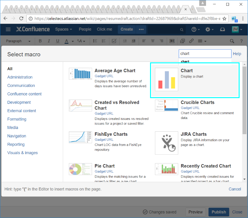Select the All macro category

pos(10,69)
